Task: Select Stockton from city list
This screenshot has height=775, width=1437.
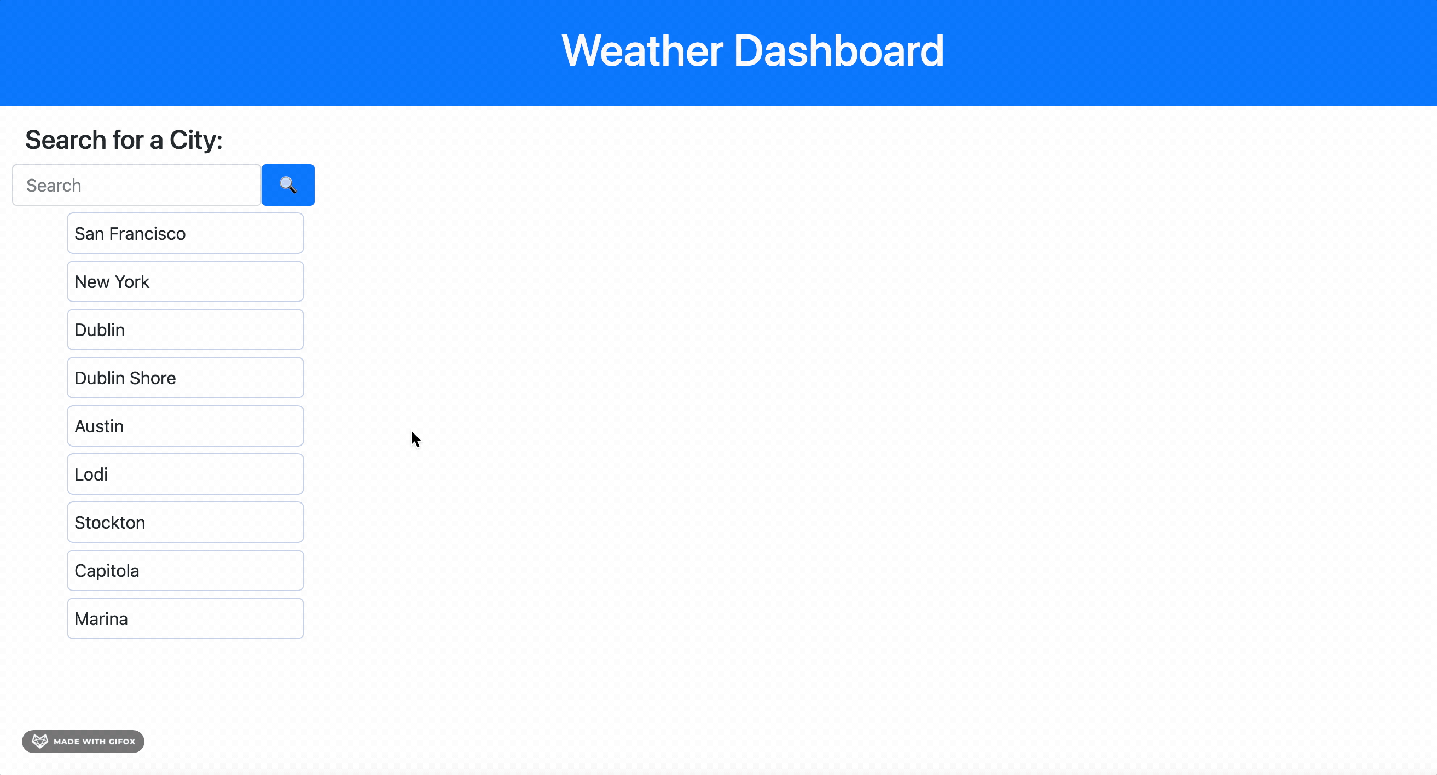Action: point(185,522)
